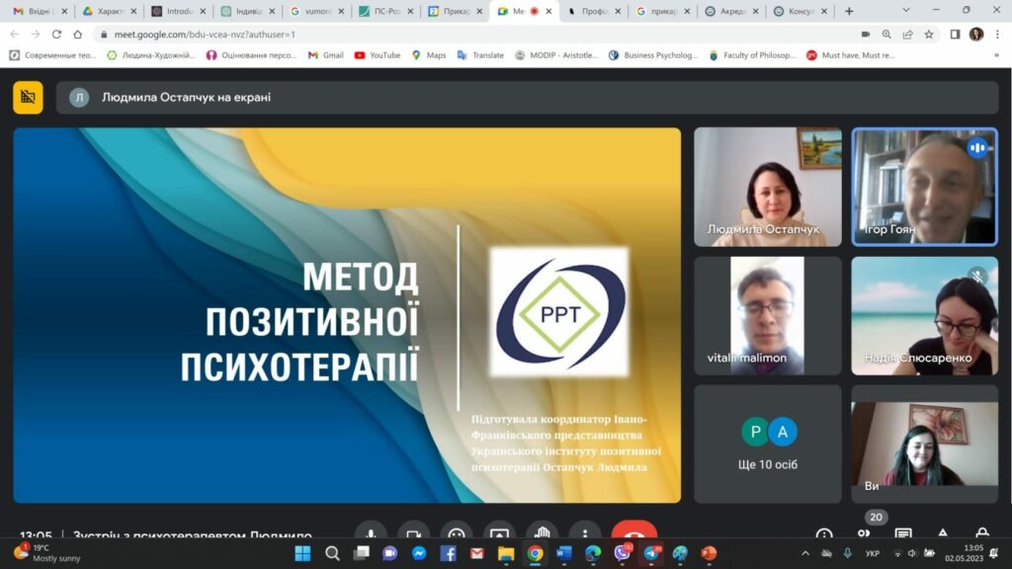
Task: Switch to the Gmail 'Вхідні' tab
Action: [40, 11]
